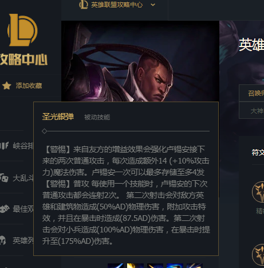This screenshot has width=264, height=268.
Task: Click the 圣光银弹 skill title
Action: [x=58, y=116]
